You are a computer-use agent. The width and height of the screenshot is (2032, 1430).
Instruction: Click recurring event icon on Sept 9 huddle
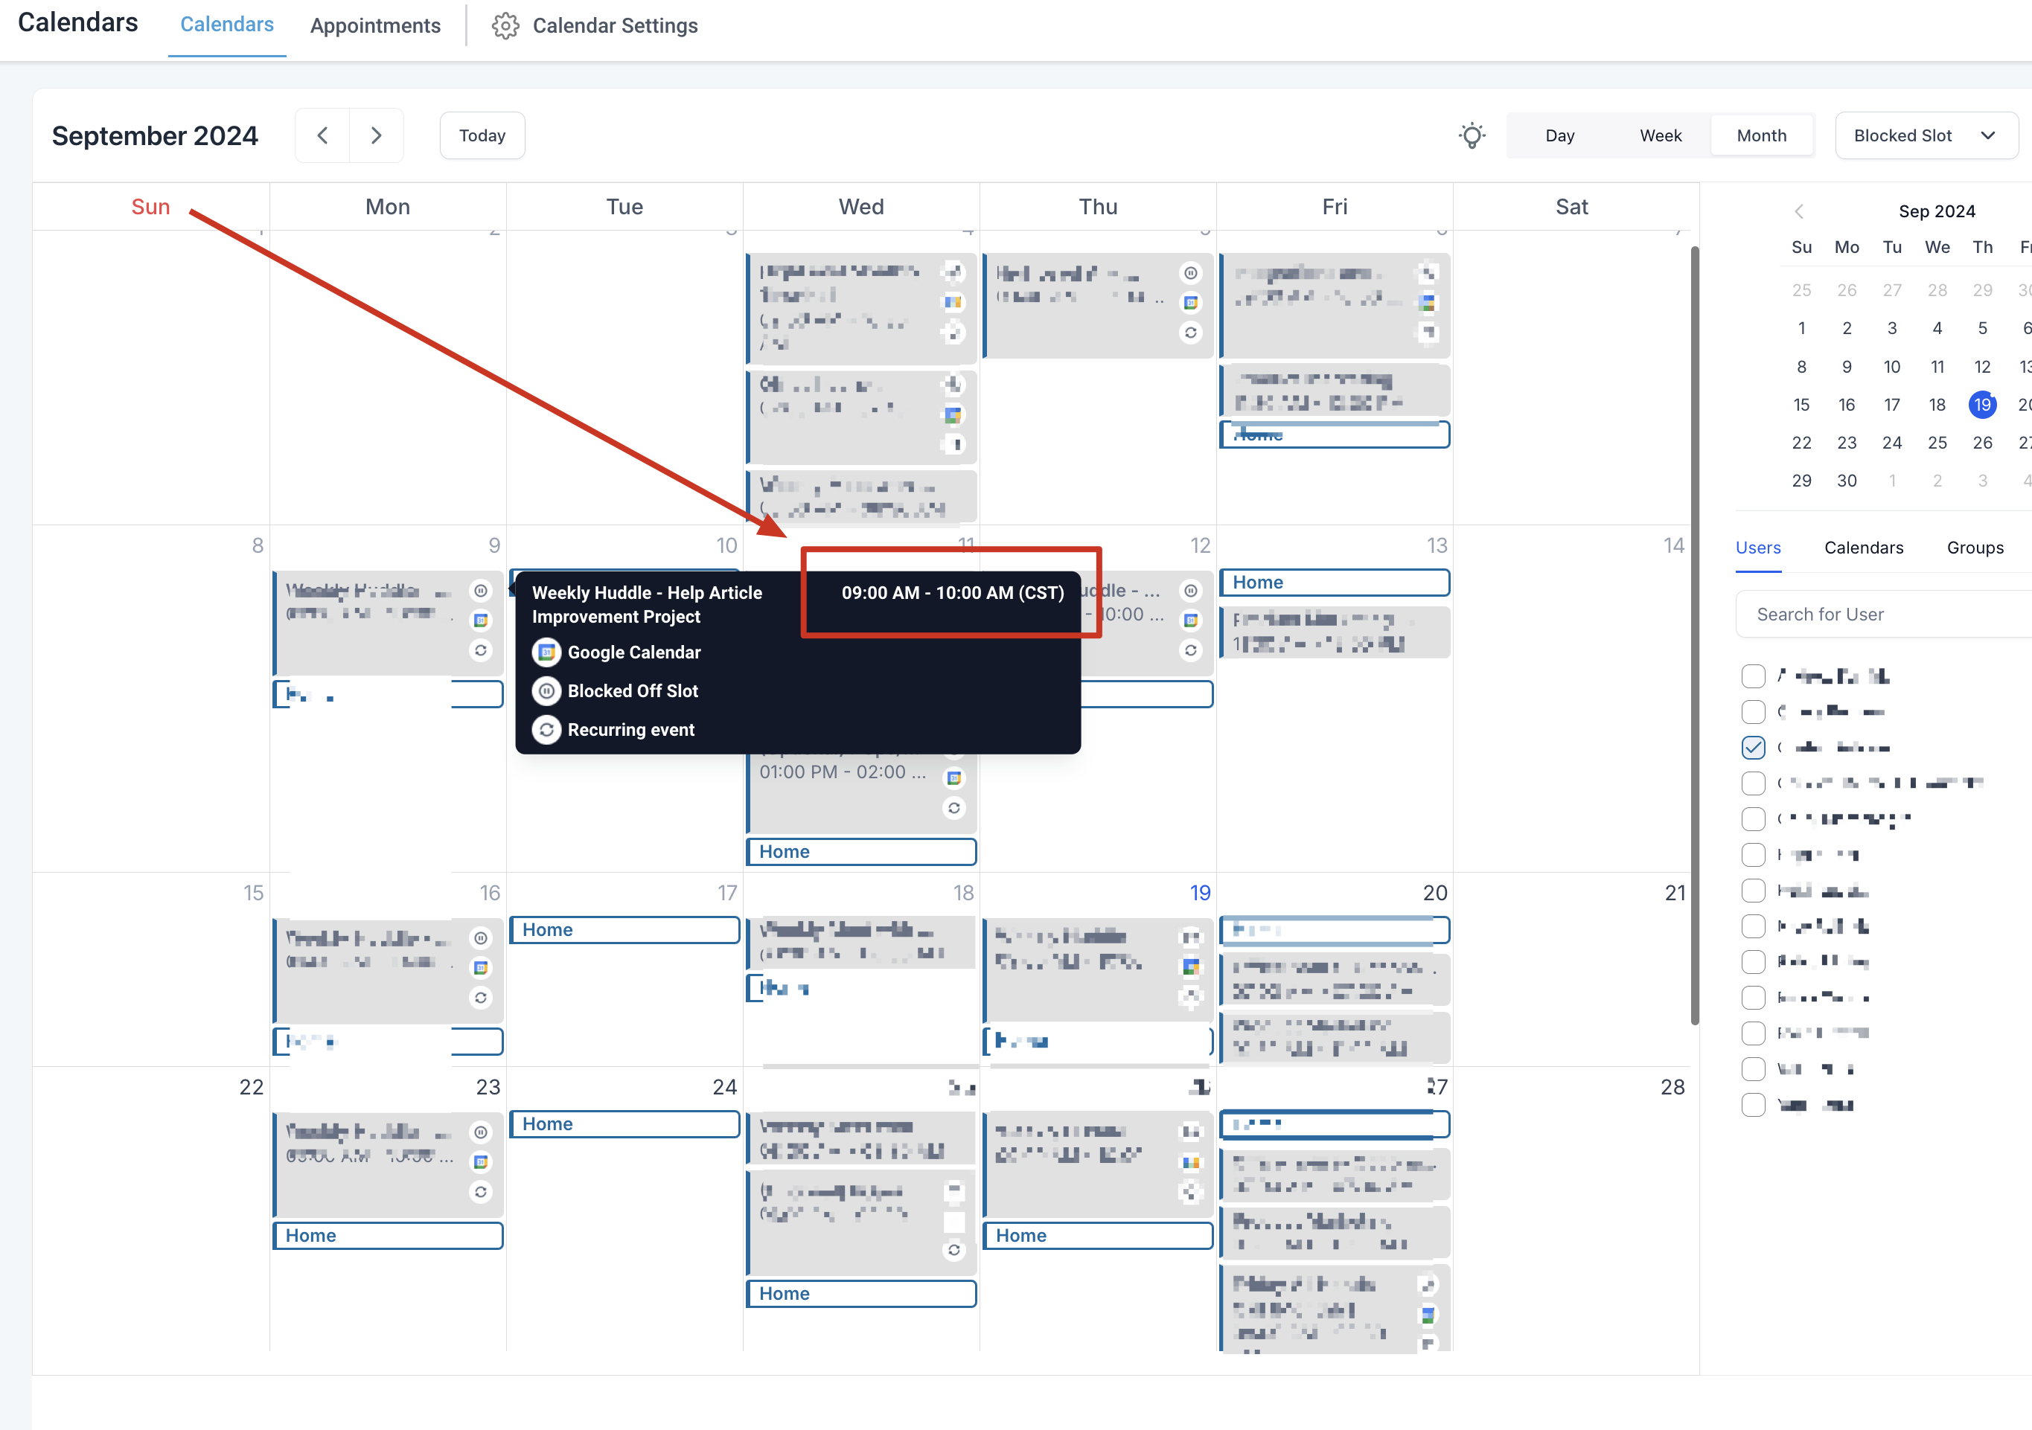[481, 650]
